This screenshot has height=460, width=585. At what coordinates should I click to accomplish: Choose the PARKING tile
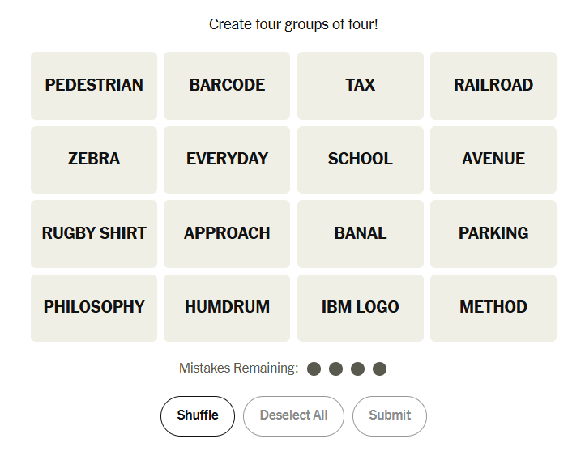tap(493, 233)
